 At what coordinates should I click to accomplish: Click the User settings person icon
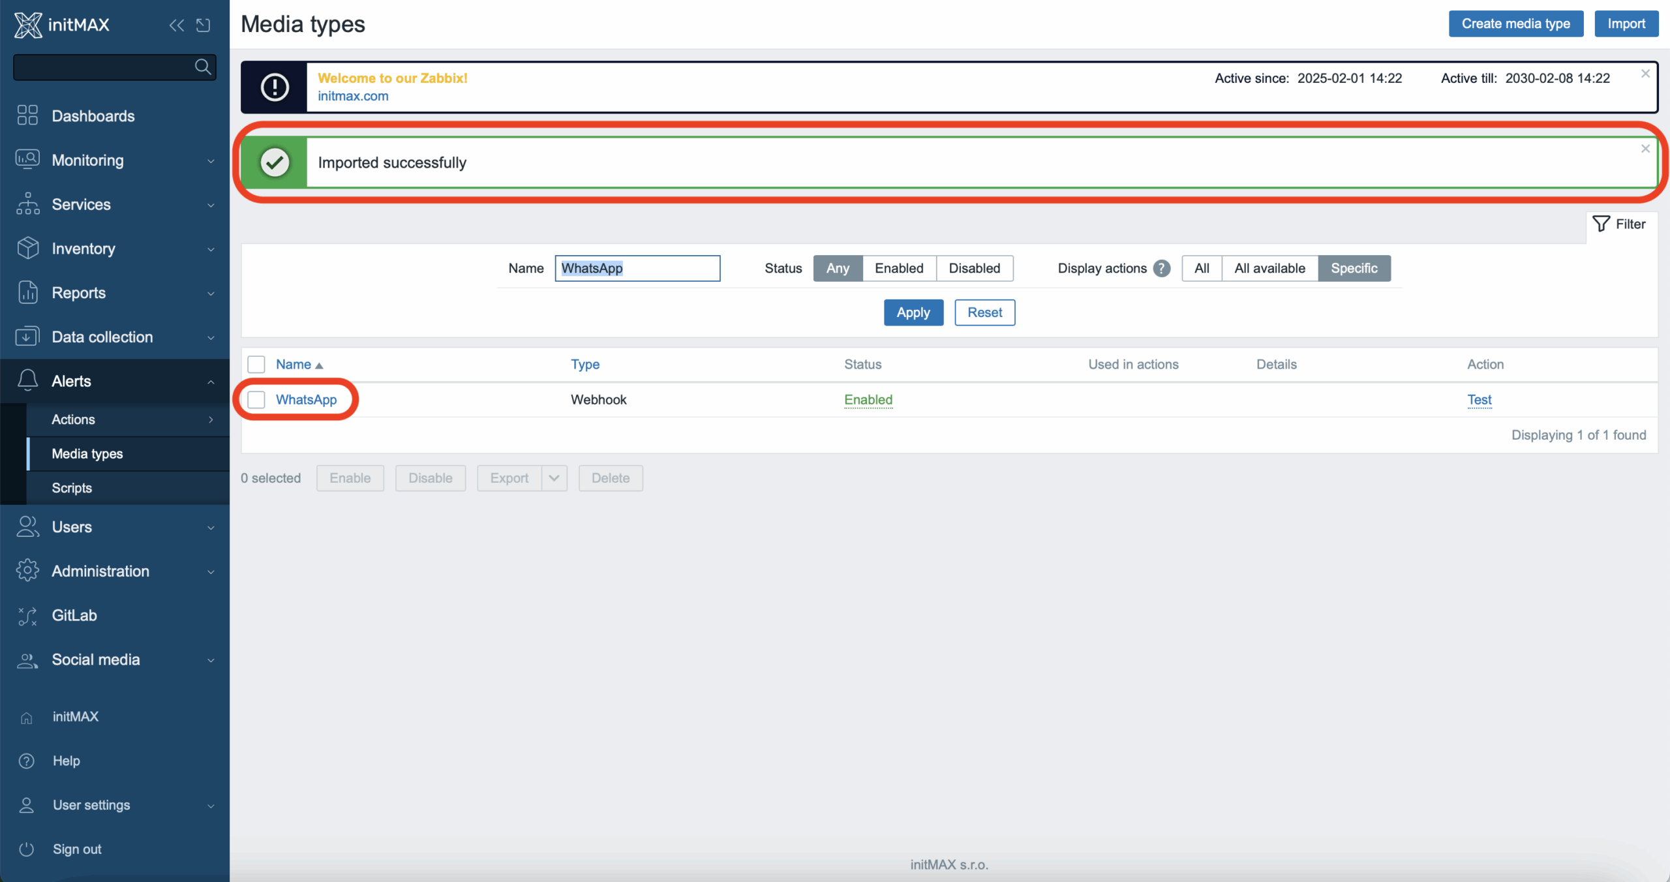27,805
